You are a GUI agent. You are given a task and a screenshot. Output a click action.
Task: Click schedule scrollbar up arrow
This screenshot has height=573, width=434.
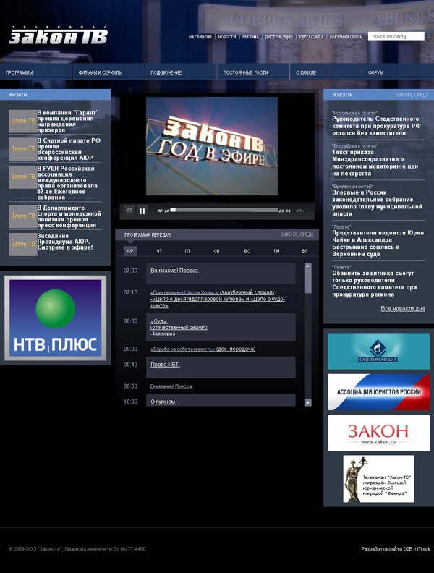pyautogui.click(x=307, y=266)
